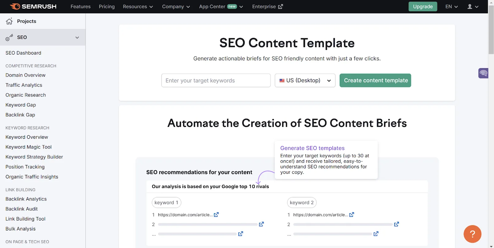The width and height of the screenshot is (494, 248).
Task: Open Keyword Gap
Action: [21, 105]
